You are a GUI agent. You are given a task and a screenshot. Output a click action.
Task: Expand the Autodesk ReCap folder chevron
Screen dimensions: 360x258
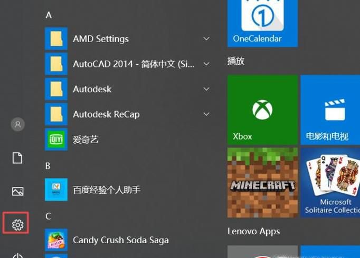206,114
